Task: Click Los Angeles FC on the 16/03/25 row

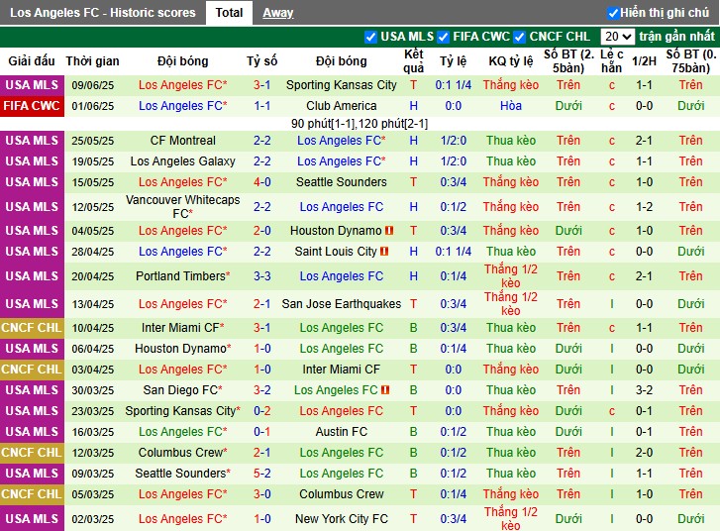Action: 183,431
